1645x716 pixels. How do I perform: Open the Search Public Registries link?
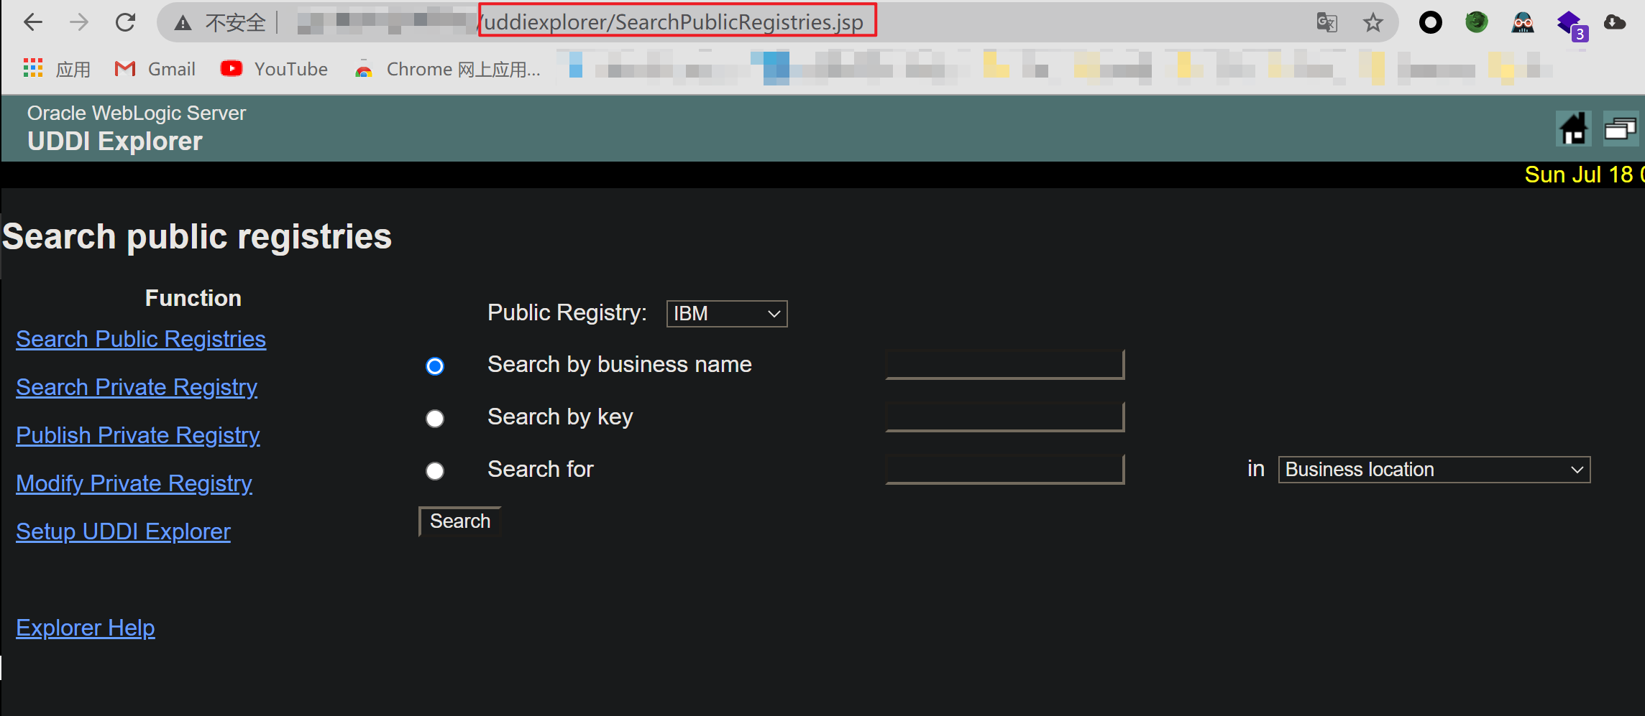tap(141, 339)
